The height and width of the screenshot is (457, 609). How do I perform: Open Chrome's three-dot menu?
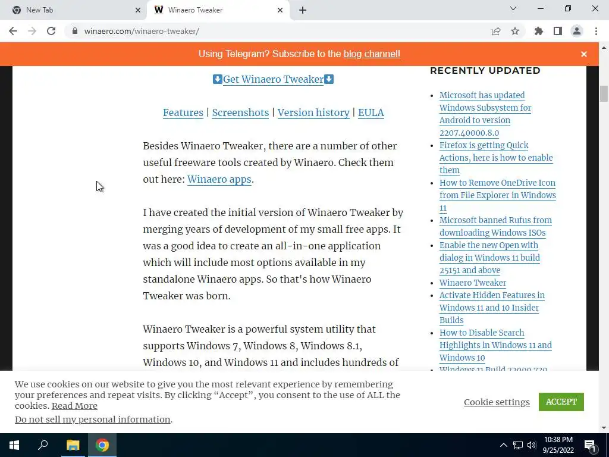pyautogui.click(x=596, y=31)
